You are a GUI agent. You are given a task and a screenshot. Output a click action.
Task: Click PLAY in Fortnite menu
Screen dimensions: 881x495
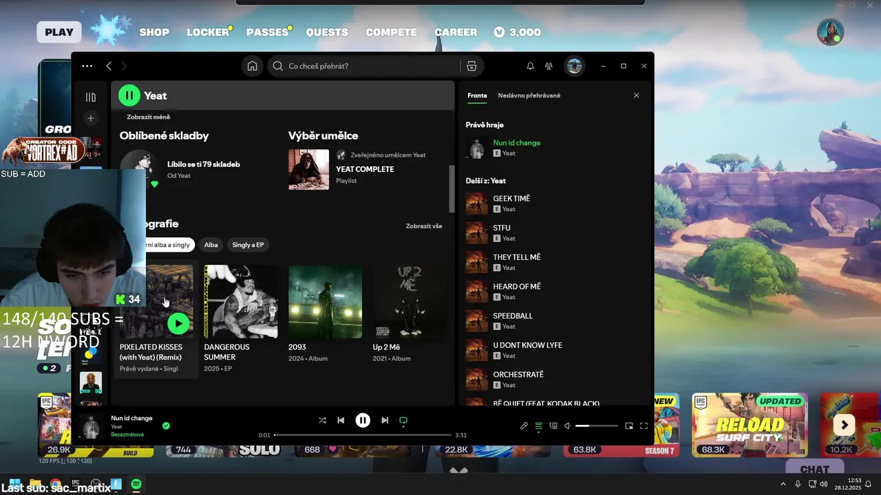tap(59, 32)
